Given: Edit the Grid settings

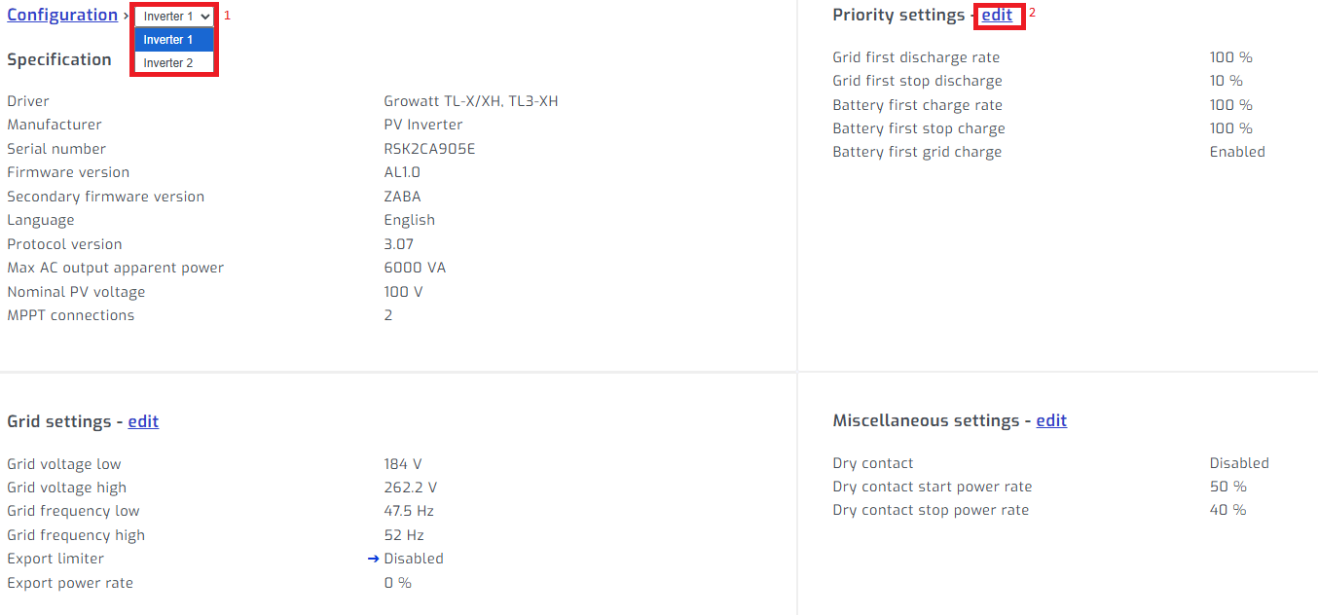Looking at the screenshot, I should coord(142,420).
